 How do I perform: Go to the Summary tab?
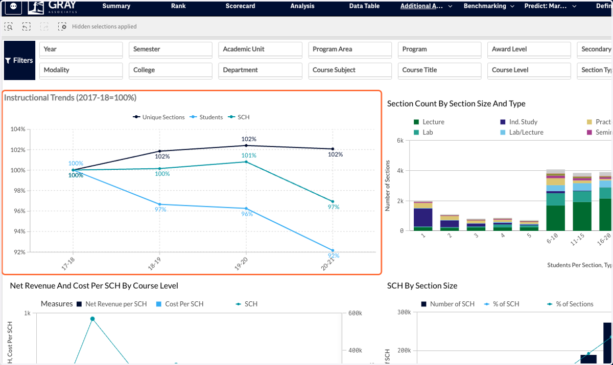tap(116, 6)
